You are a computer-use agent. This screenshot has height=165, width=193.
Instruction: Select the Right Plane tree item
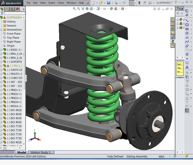(x=12, y=42)
